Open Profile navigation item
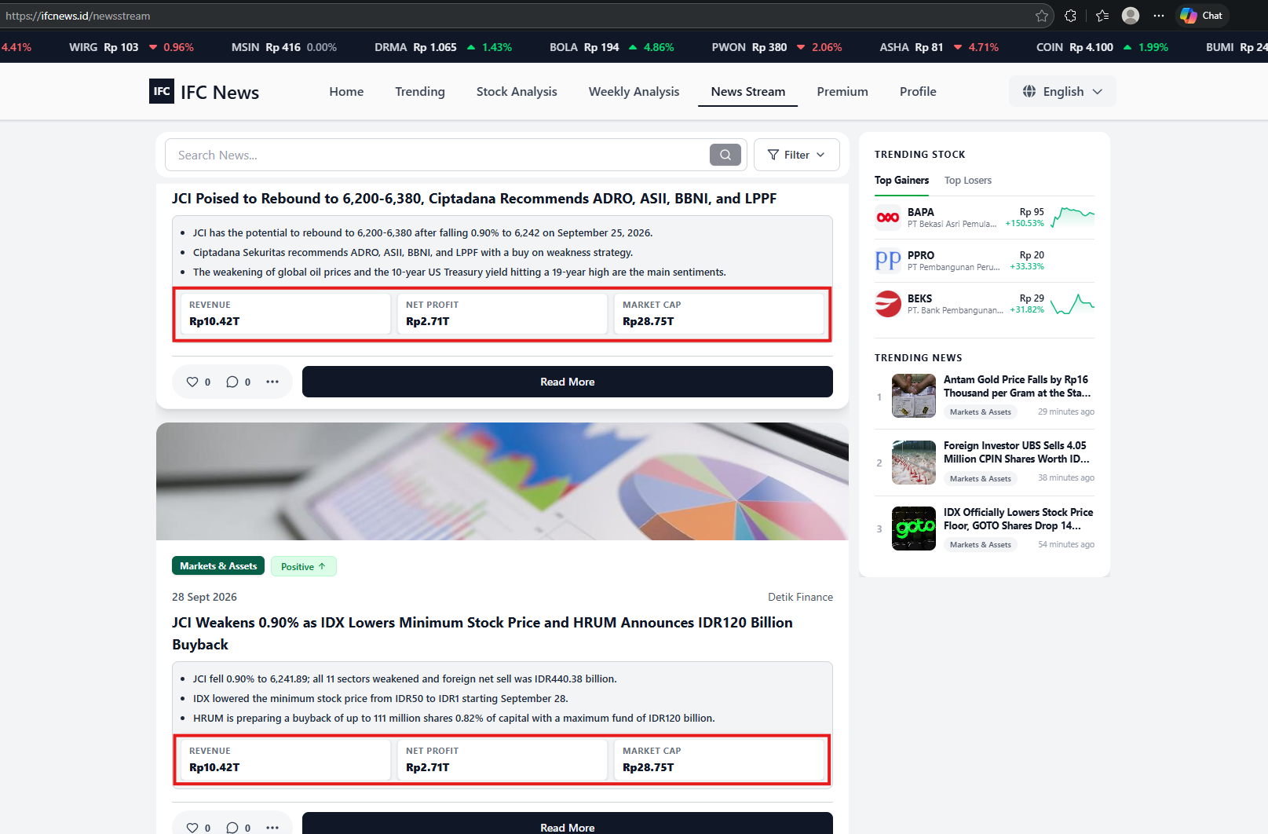The width and height of the screenshot is (1268, 834). point(918,91)
